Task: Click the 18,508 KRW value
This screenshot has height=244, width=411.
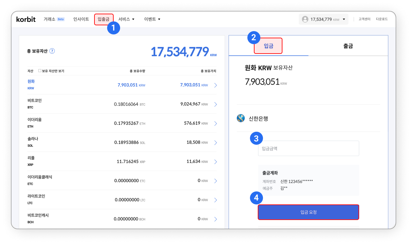Action: coord(197,142)
